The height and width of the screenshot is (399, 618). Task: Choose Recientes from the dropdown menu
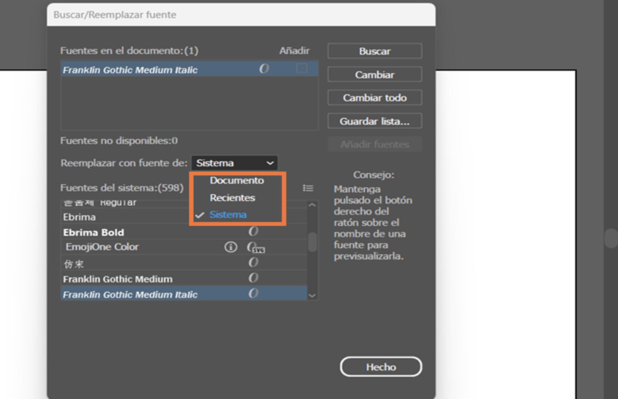click(x=232, y=198)
